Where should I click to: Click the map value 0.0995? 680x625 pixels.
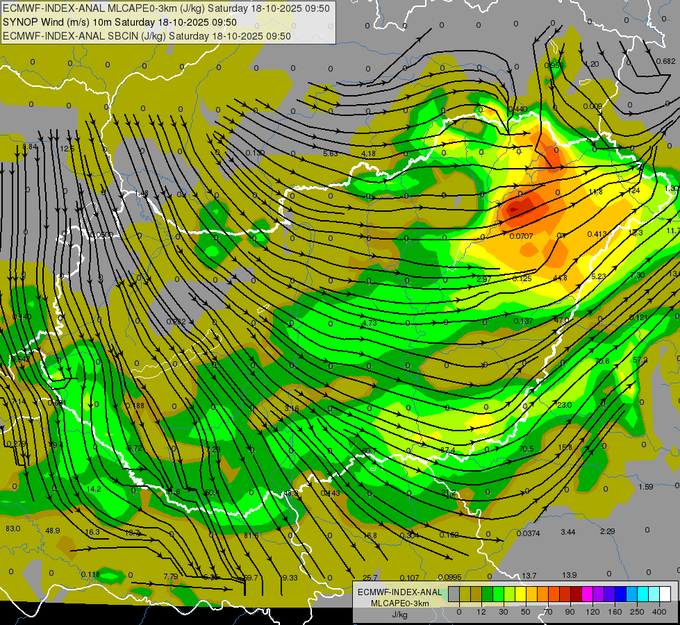click(449, 577)
